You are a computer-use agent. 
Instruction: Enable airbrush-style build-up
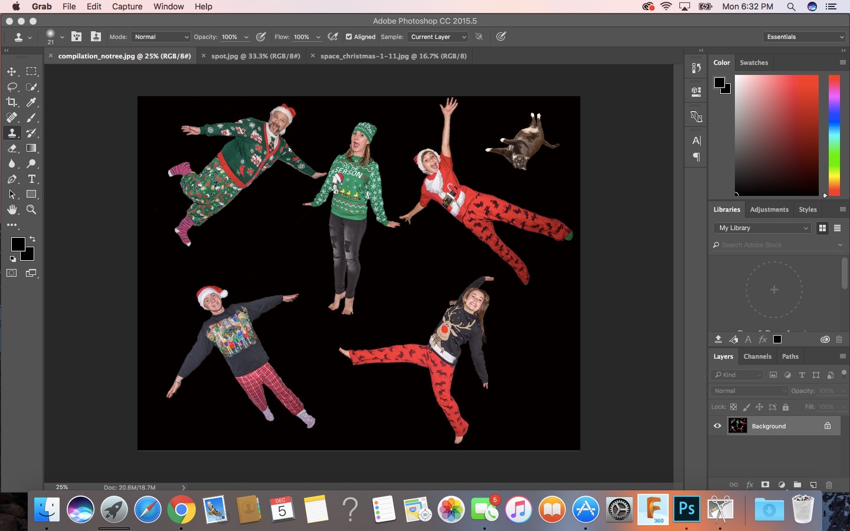click(x=333, y=37)
